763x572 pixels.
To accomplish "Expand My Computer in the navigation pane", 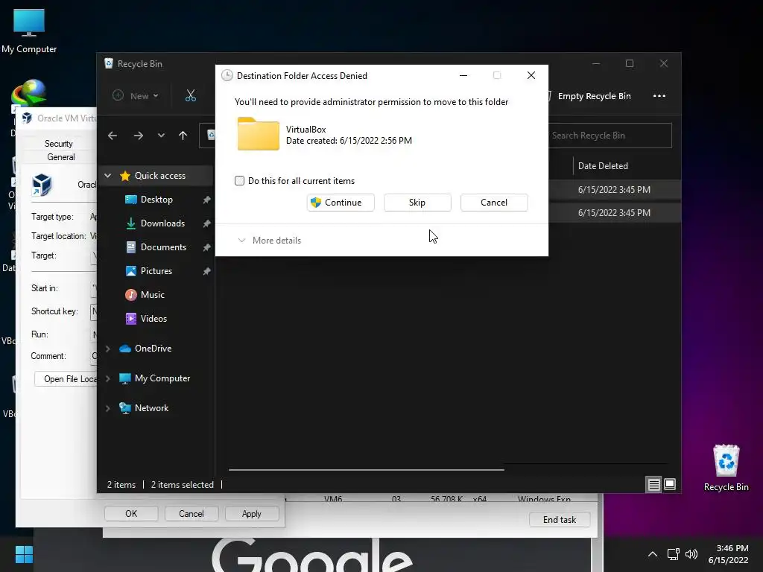I will [108, 378].
